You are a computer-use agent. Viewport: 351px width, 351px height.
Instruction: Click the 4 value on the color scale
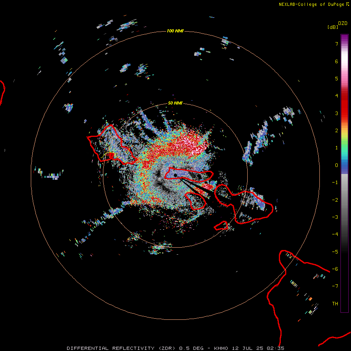coord(337,96)
